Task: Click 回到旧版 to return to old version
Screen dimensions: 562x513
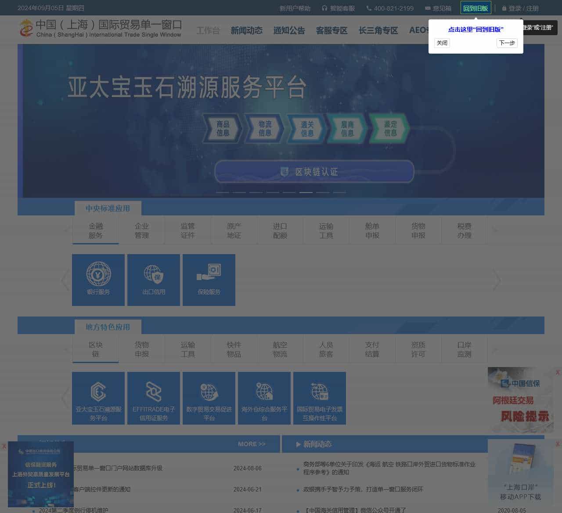Action: 476,8
